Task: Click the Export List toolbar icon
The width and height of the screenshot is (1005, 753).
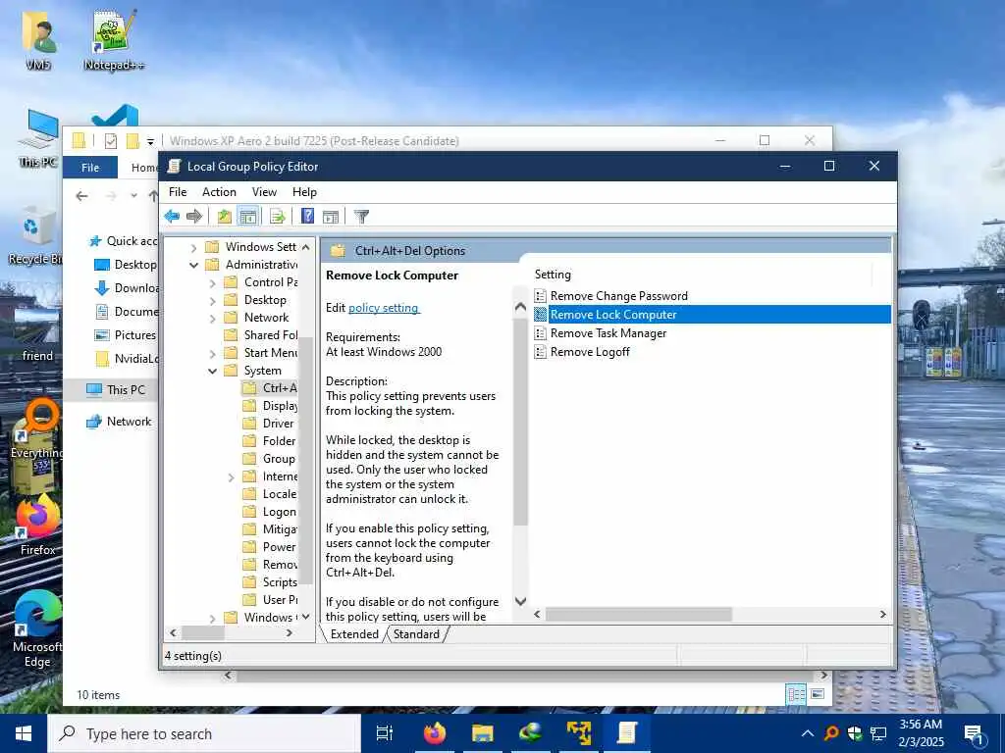Action: point(277,217)
